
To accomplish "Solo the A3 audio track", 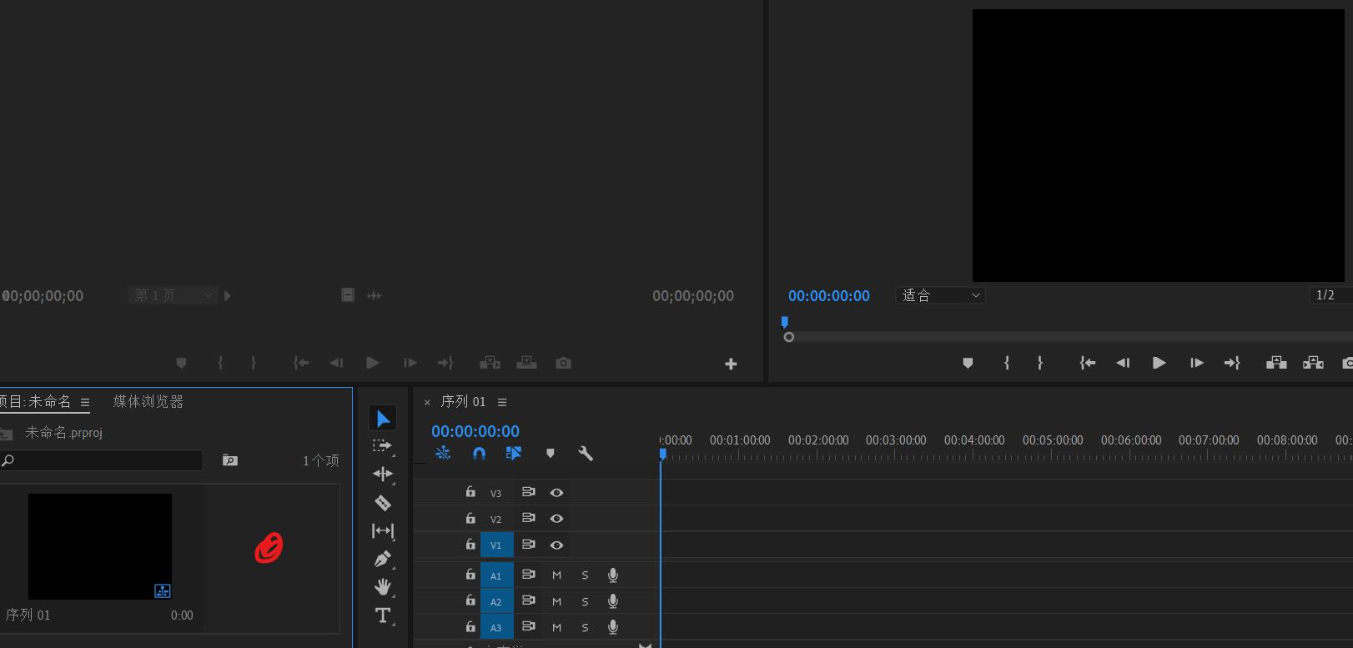I will point(585,627).
